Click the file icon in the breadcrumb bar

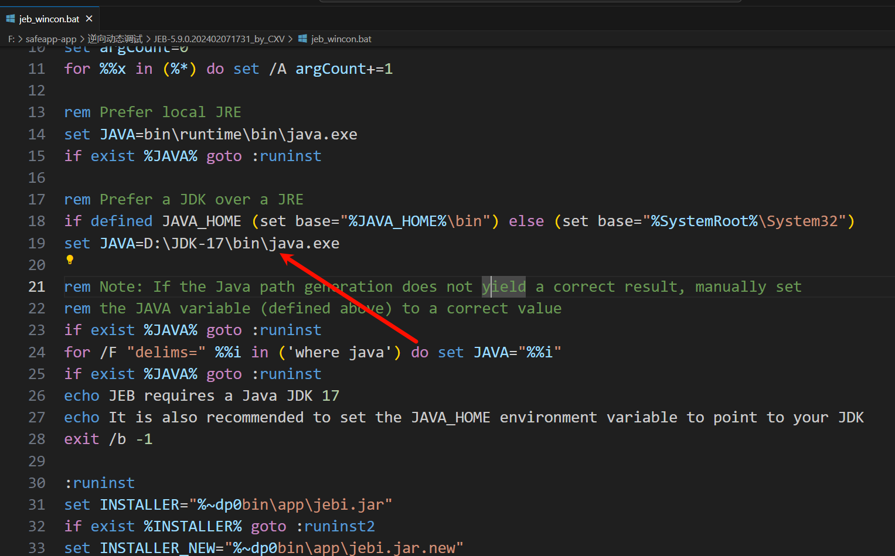coord(302,39)
